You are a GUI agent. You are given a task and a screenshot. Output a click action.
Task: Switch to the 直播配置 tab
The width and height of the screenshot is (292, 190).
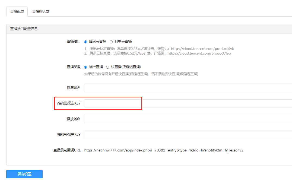(x=17, y=12)
